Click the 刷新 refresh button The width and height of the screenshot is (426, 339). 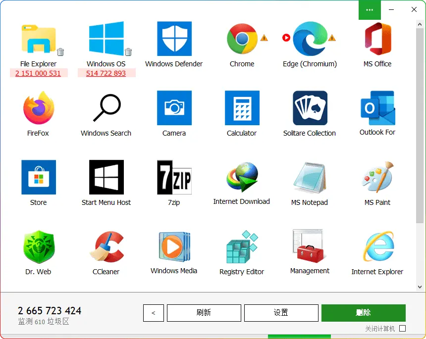204,313
